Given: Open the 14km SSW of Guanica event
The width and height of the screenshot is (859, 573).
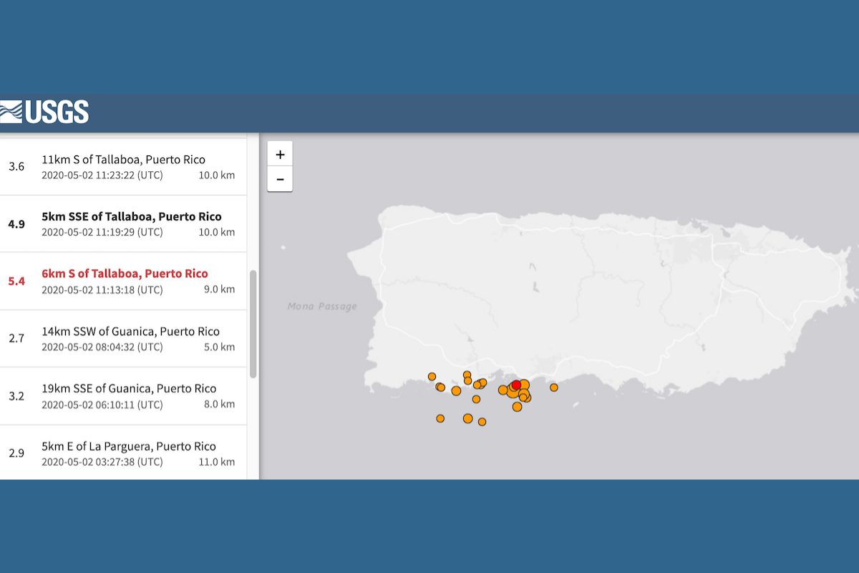Looking at the screenshot, I should (x=123, y=339).
